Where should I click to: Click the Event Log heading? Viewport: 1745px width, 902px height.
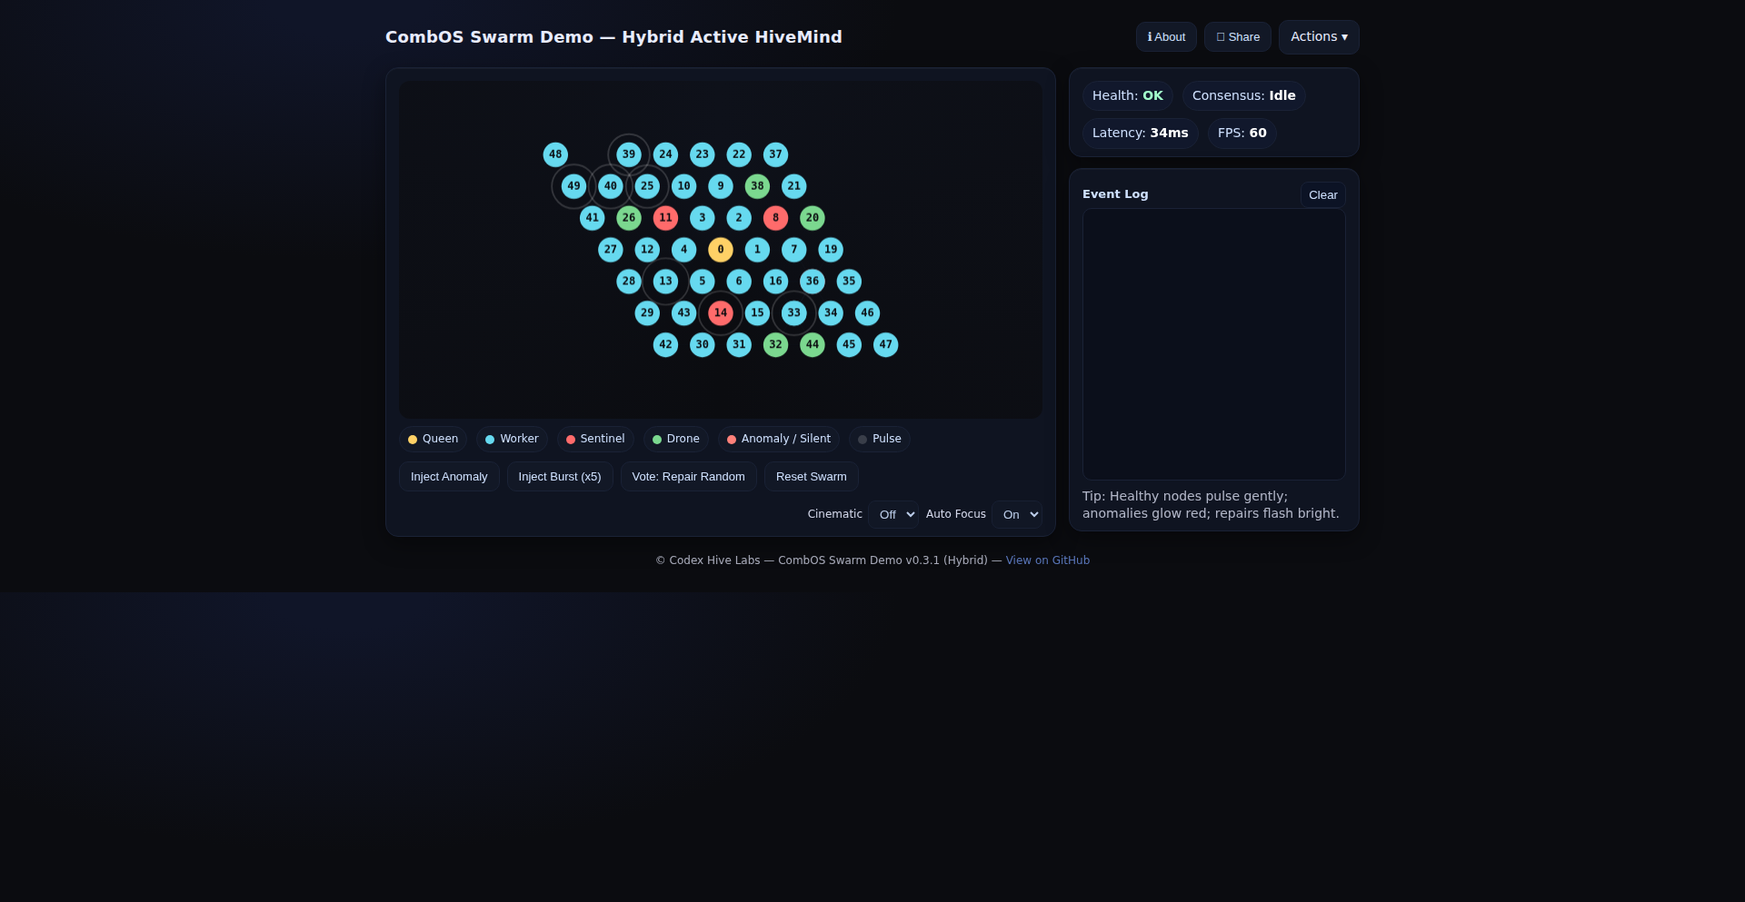1115,194
